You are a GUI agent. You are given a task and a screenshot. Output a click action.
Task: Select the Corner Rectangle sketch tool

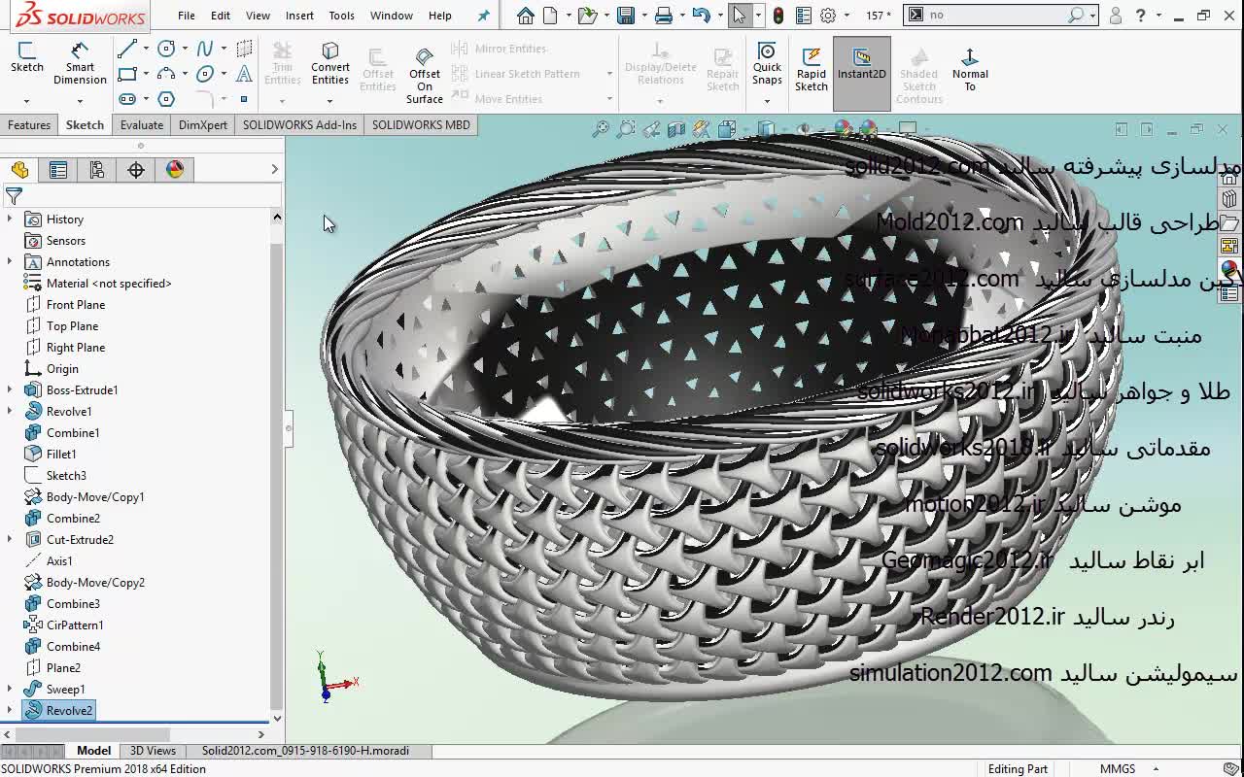pyautogui.click(x=127, y=74)
